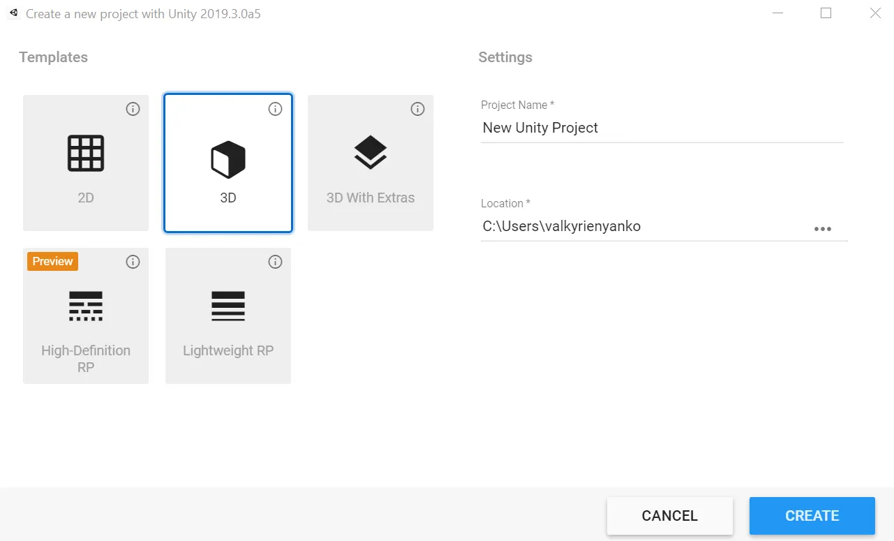The image size is (894, 541).
Task: Browse for location with ellipsis button
Action: tap(823, 228)
